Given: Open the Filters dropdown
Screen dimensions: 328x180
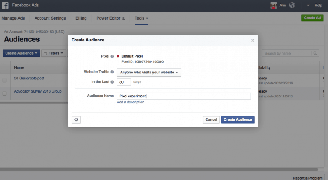Looking at the screenshot, I should (x=54, y=53).
